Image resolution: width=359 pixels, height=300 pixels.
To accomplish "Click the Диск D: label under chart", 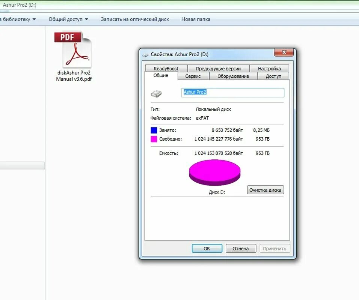I will (x=217, y=192).
